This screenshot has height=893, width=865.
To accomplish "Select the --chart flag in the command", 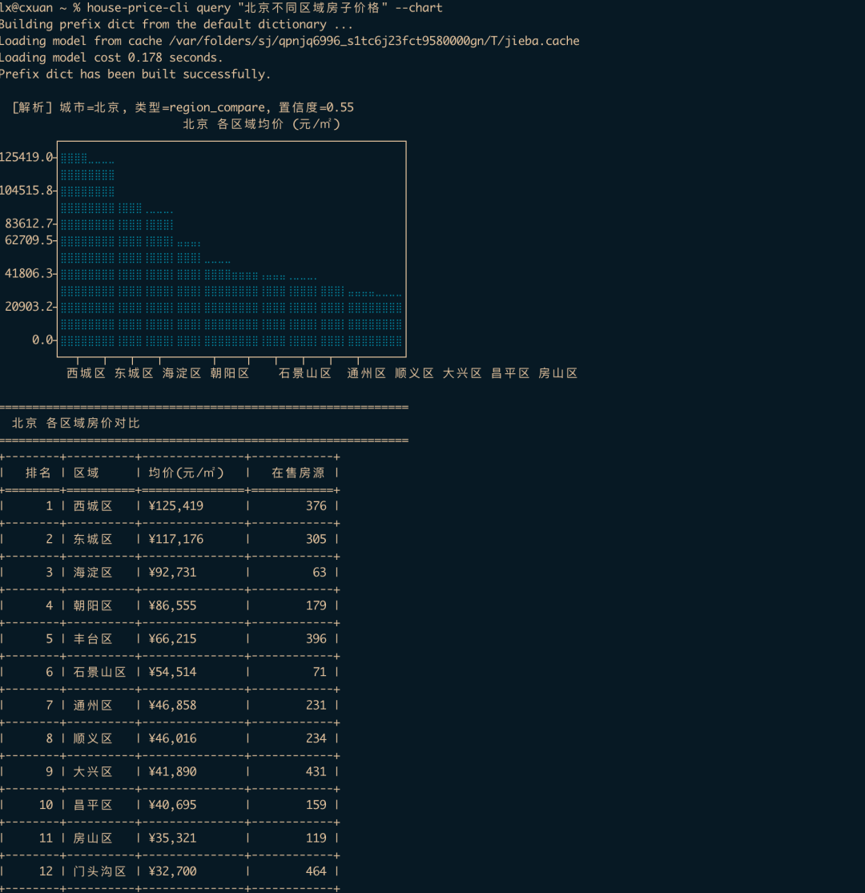I will pyautogui.click(x=419, y=8).
